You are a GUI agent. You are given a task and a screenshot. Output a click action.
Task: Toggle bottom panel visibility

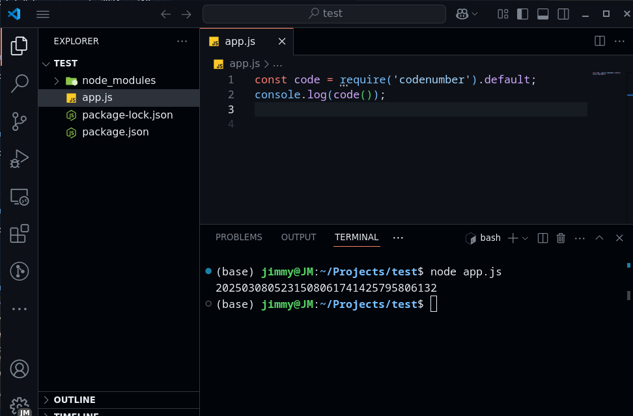tap(543, 14)
